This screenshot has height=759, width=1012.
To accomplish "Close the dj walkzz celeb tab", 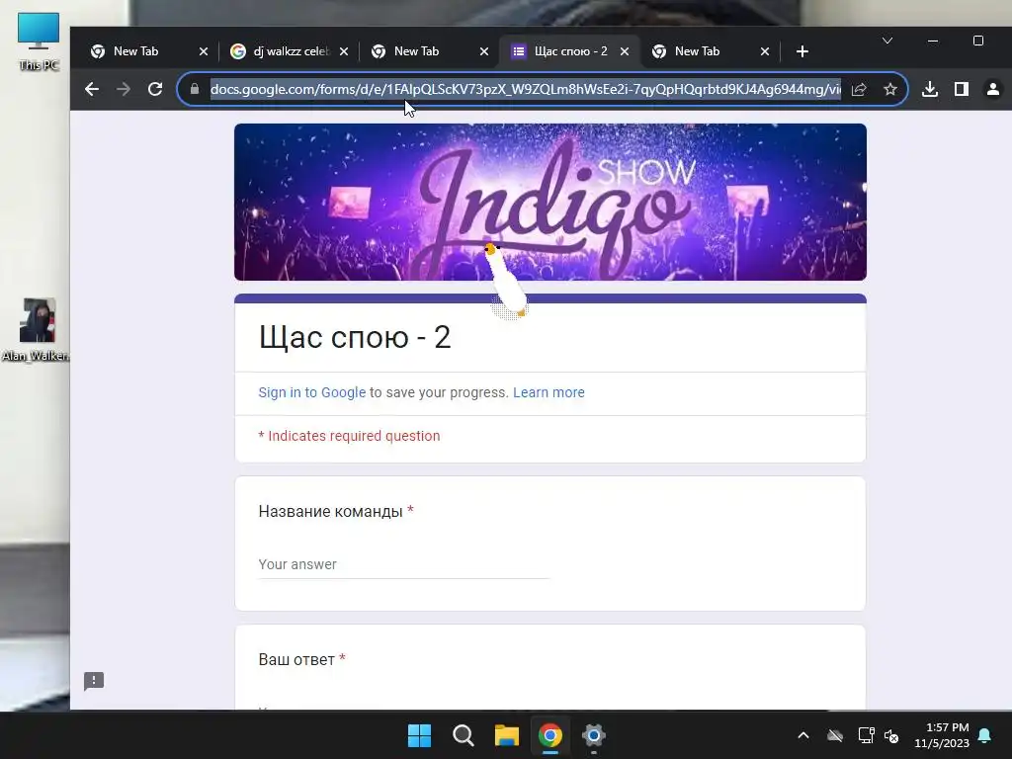I will coord(344,51).
